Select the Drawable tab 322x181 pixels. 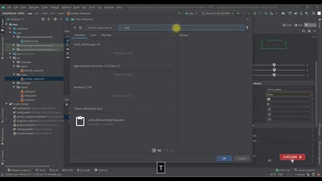click(80, 35)
